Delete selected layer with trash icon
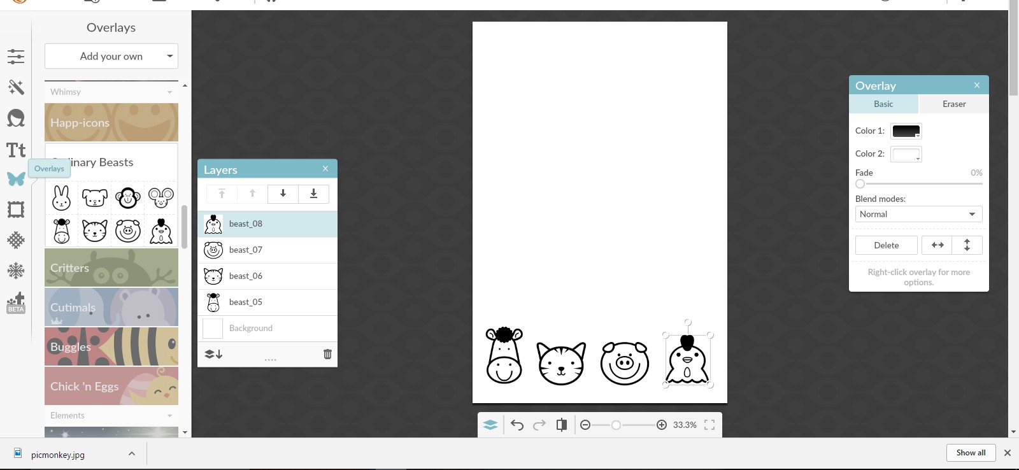1019x470 pixels. point(327,354)
